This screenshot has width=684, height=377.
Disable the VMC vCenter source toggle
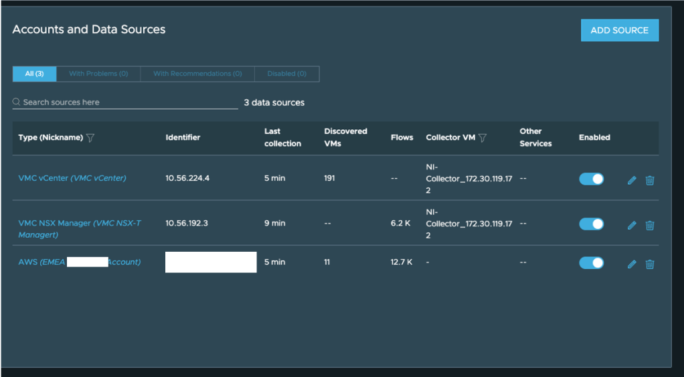click(591, 179)
